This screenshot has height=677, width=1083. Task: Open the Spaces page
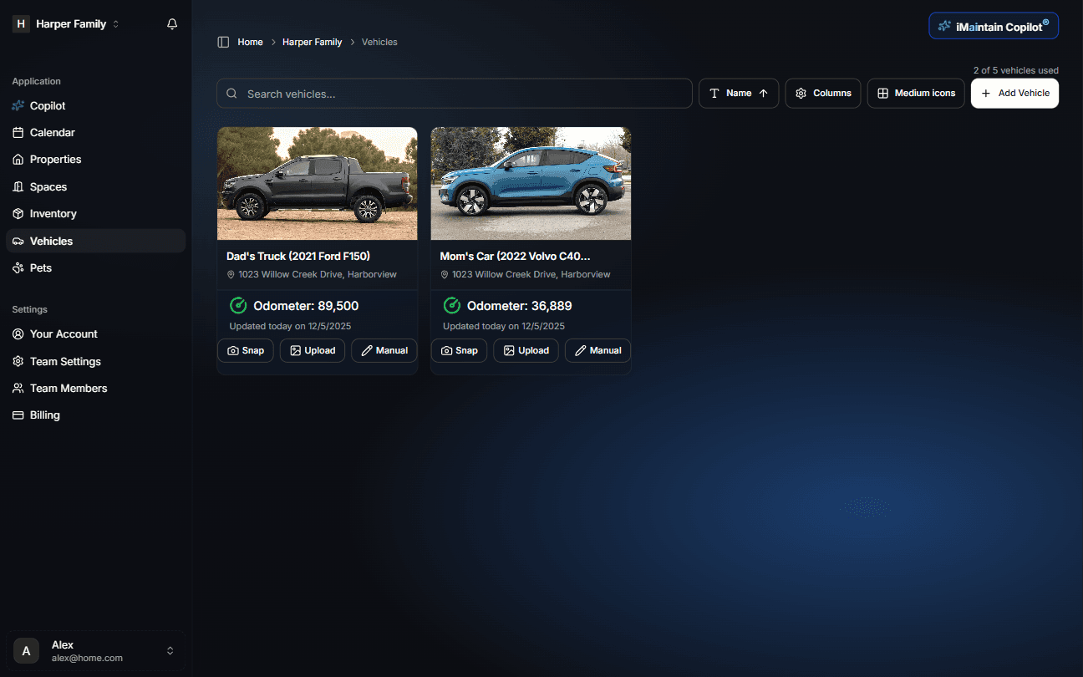tap(95, 187)
